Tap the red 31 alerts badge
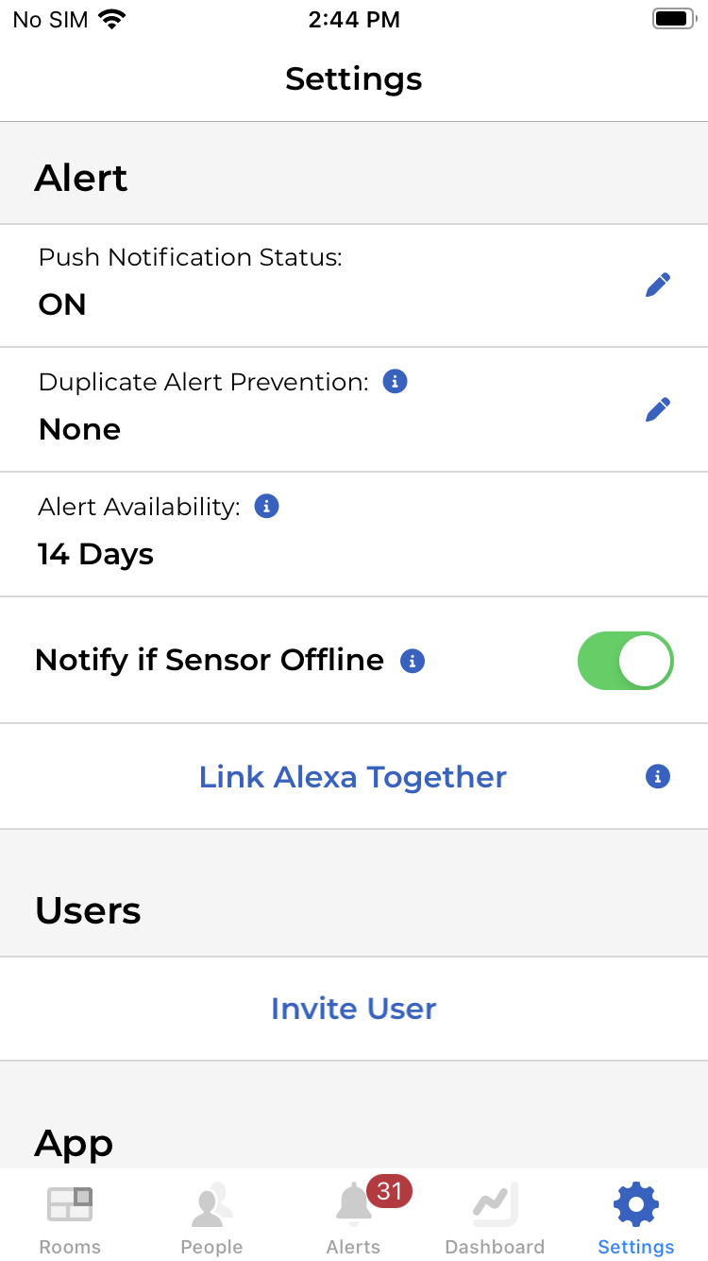Viewport: 708px width, 1261px height. [x=390, y=1191]
